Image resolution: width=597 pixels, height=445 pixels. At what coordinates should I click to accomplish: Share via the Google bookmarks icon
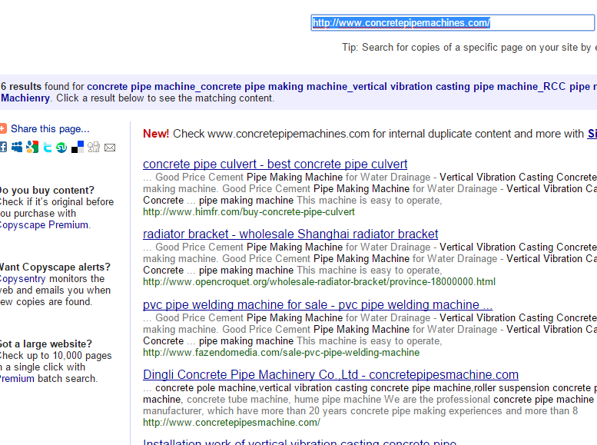point(32,147)
